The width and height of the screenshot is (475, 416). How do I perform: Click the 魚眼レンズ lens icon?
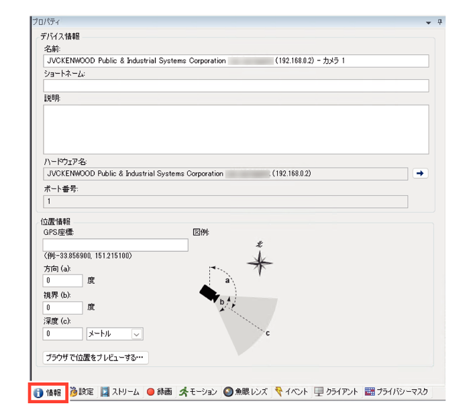(x=229, y=392)
